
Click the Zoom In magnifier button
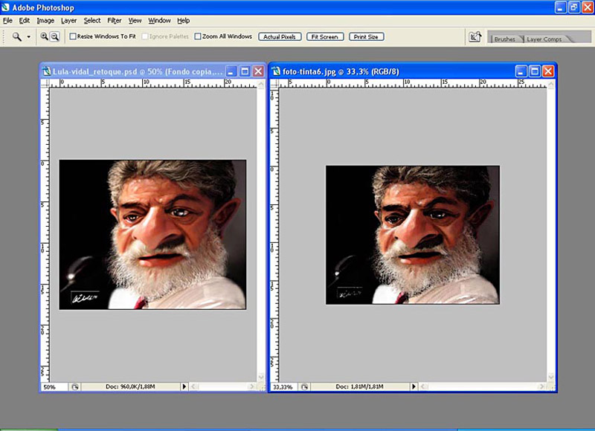pos(45,36)
